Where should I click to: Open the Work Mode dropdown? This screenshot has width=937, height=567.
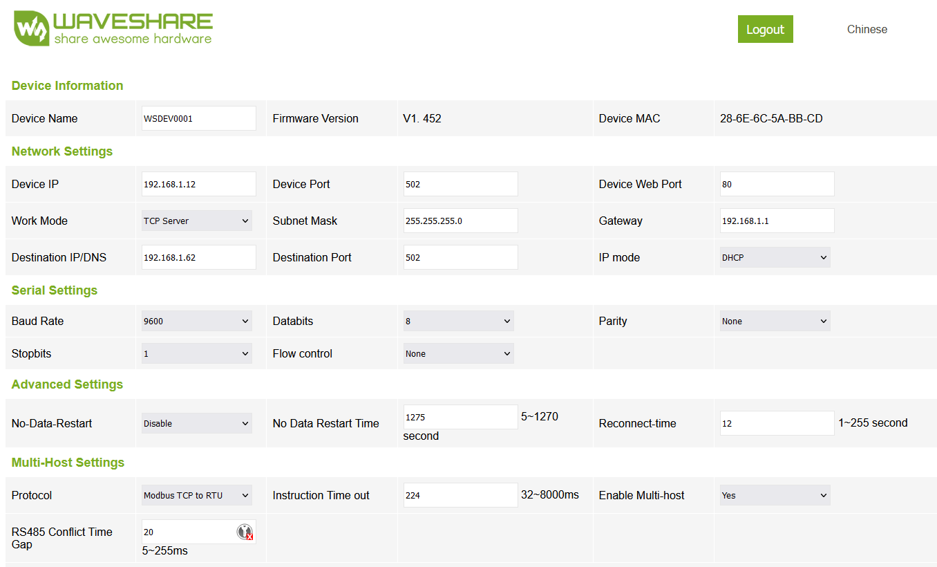pos(197,221)
